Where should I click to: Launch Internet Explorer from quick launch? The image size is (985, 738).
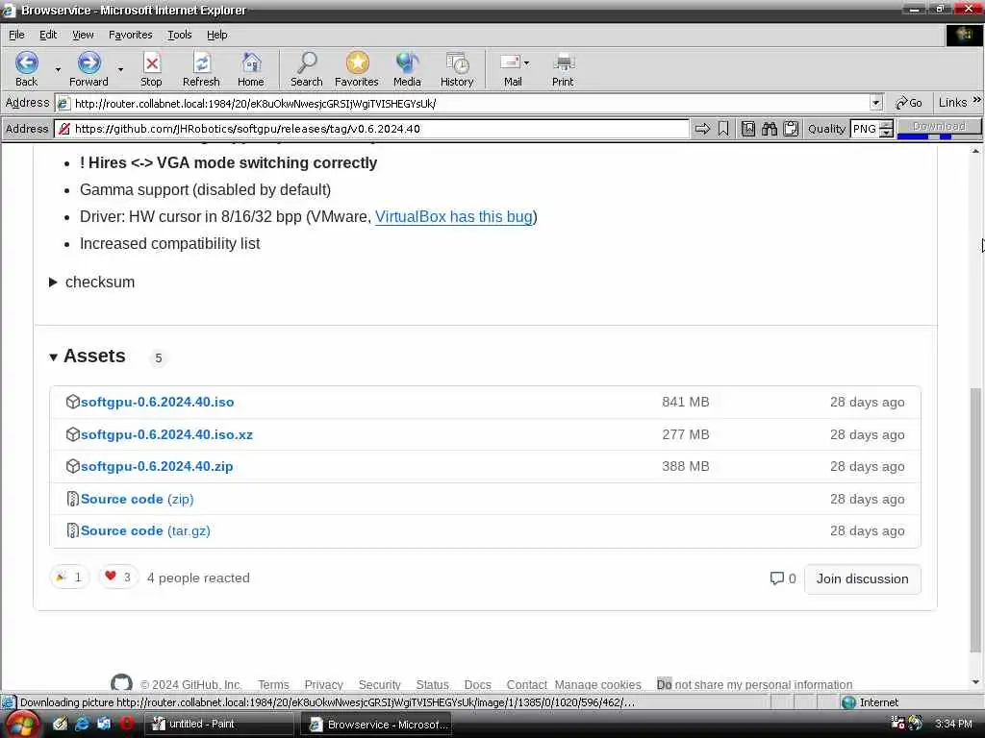point(82,724)
